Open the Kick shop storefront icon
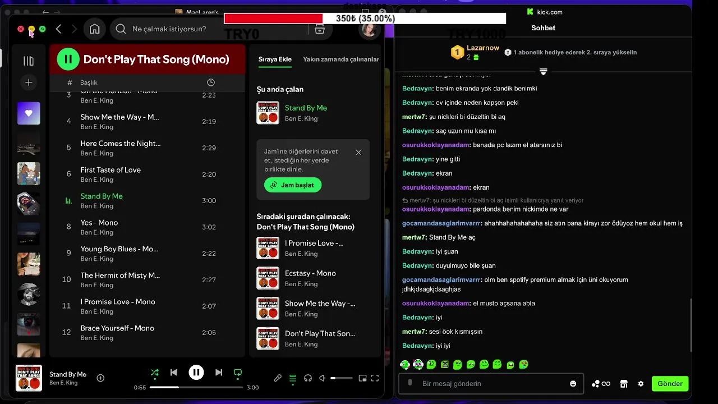 (x=623, y=384)
